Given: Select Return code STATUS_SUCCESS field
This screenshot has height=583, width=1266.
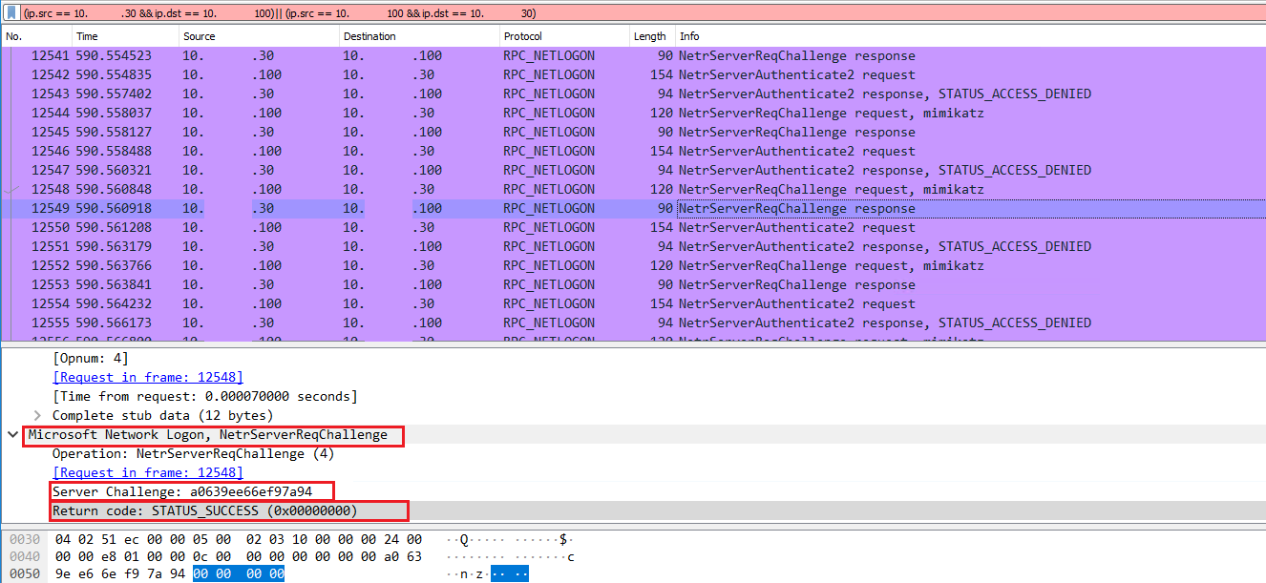Looking at the screenshot, I should click(204, 510).
